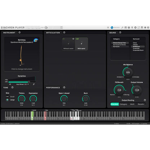
Task: Adjust the Dynamics slider handle
Action: point(29,82)
